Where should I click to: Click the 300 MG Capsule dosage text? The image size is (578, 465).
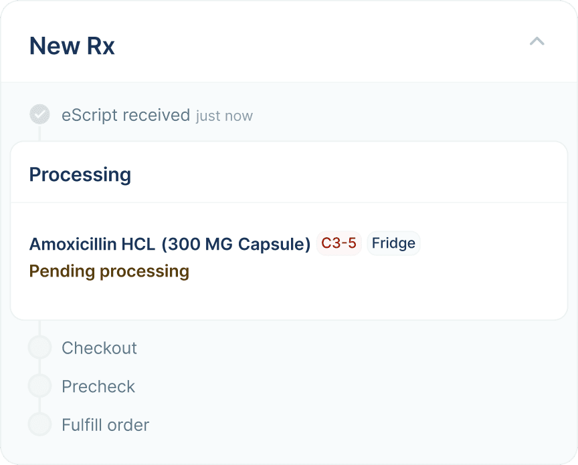[x=235, y=244]
